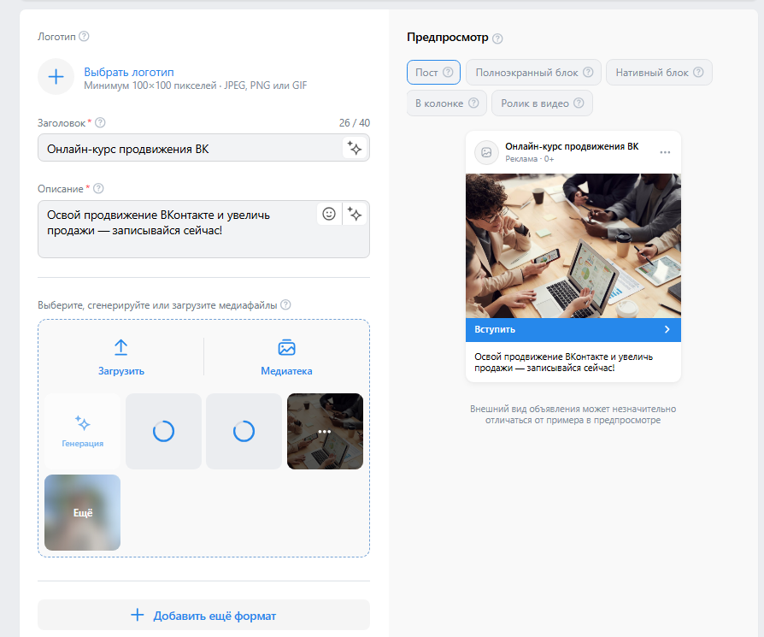Click the Заголовок text input field

pyautogui.click(x=188, y=149)
